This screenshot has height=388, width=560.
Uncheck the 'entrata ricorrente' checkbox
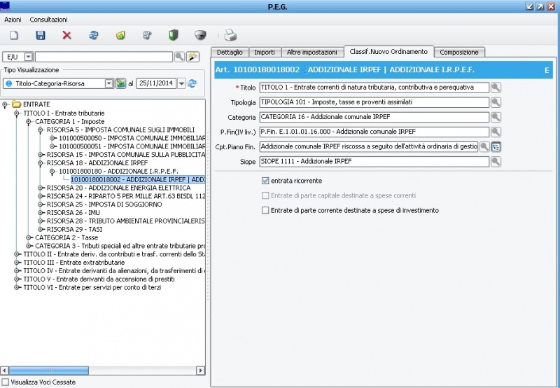265,181
